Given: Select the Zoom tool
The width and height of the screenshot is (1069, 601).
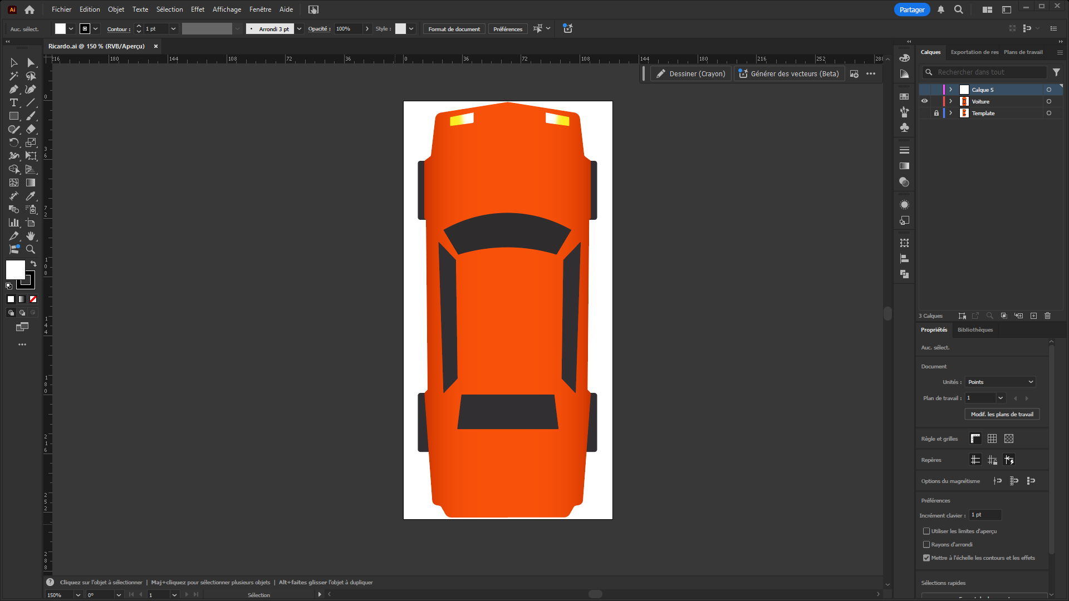Looking at the screenshot, I should point(31,250).
